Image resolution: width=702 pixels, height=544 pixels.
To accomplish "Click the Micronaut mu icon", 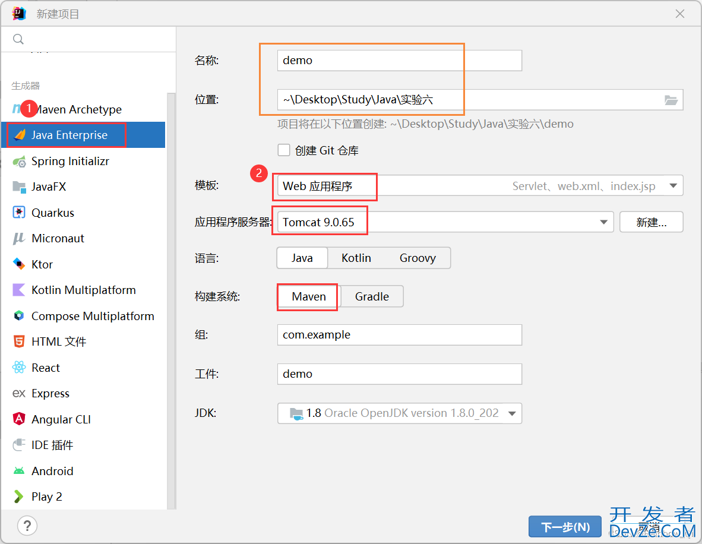I will (19, 238).
